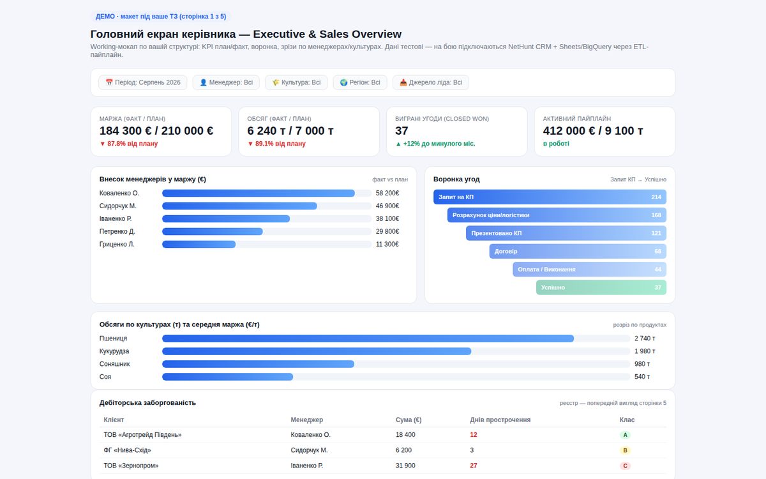766x479 pixels.
Task: Click the 46 900€ value
Action: [x=387, y=206]
